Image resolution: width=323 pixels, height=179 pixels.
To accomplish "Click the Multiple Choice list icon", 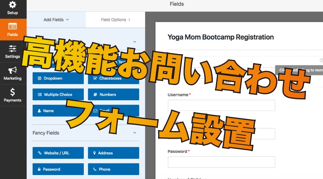I will [40, 95].
